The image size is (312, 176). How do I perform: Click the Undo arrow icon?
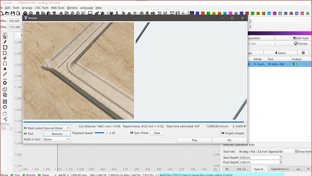pos(25,13)
